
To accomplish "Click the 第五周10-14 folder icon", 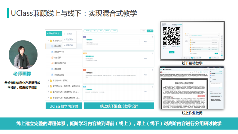I will pyautogui.click(x=51, y=86).
